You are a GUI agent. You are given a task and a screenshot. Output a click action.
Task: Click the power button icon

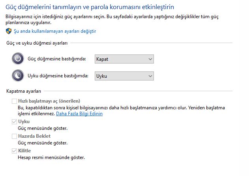point(18,59)
